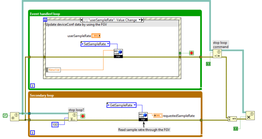Toggle the T constant below Send Notification
Viewport: 262px width, 139px height.
pyautogui.click(x=208, y=63)
